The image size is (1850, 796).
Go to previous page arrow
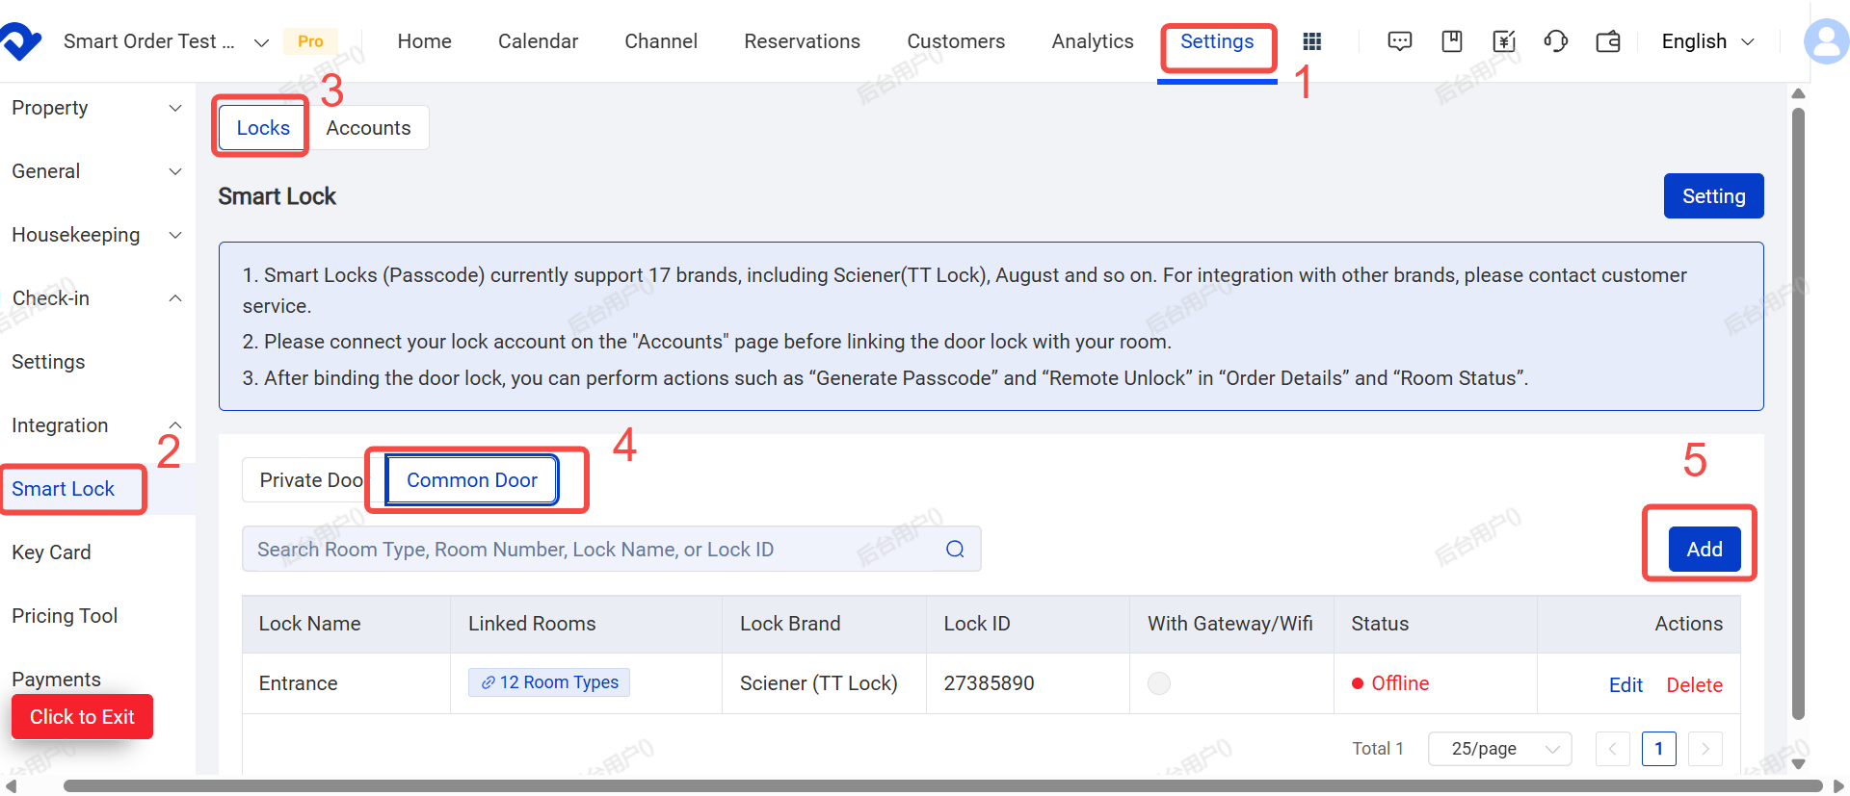click(x=1612, y=749)
